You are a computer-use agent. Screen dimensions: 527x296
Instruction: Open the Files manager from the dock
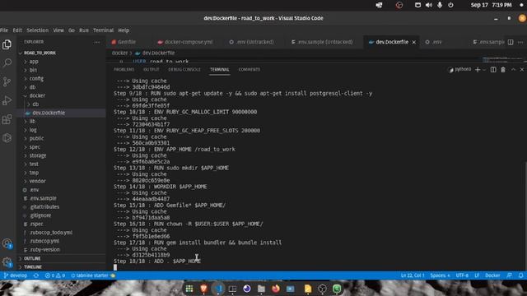[x=261, y=289]
